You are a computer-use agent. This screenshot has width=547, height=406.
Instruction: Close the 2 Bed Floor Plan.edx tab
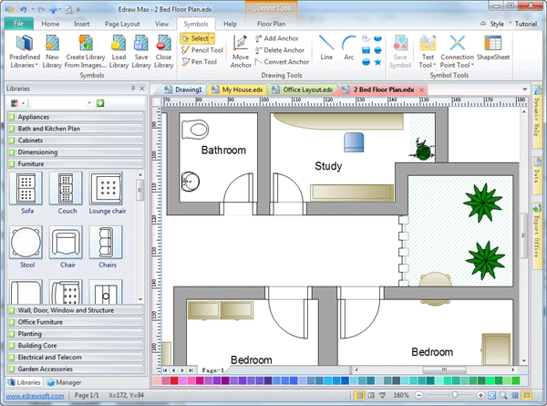pyautogui.click(x=422, y=89)
